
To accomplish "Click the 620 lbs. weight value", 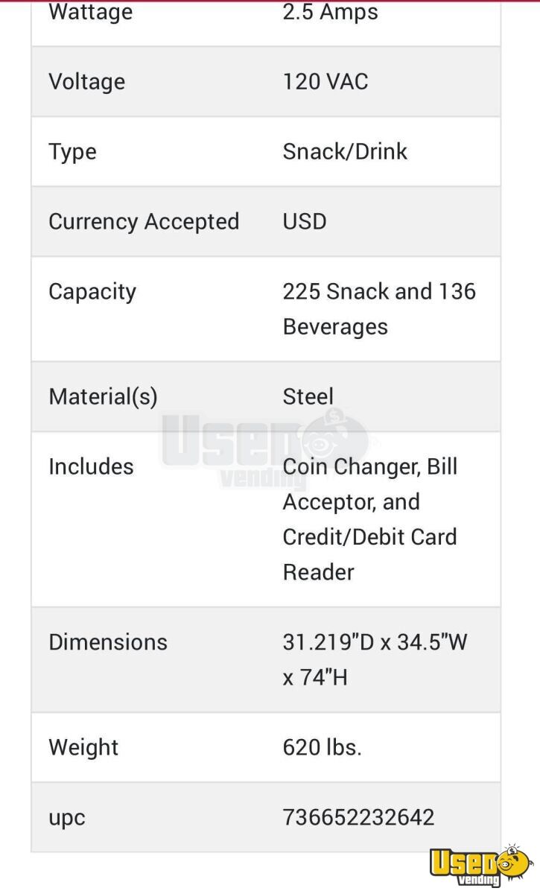I will [322, 747].
